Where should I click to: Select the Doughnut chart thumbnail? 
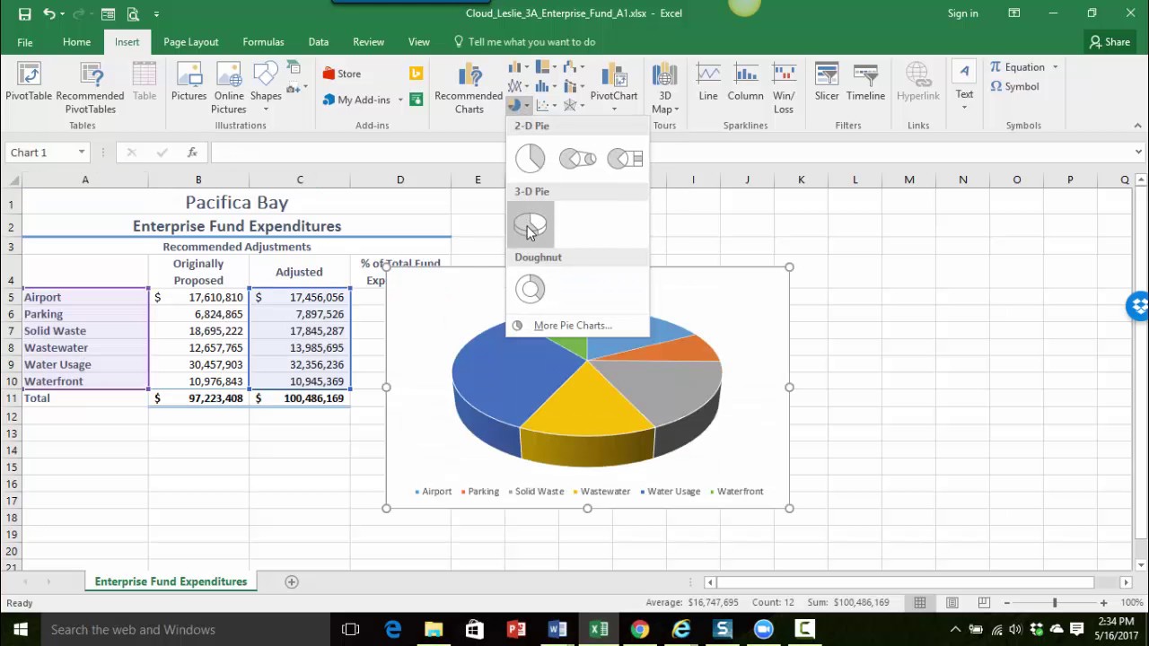coord(531,289)
